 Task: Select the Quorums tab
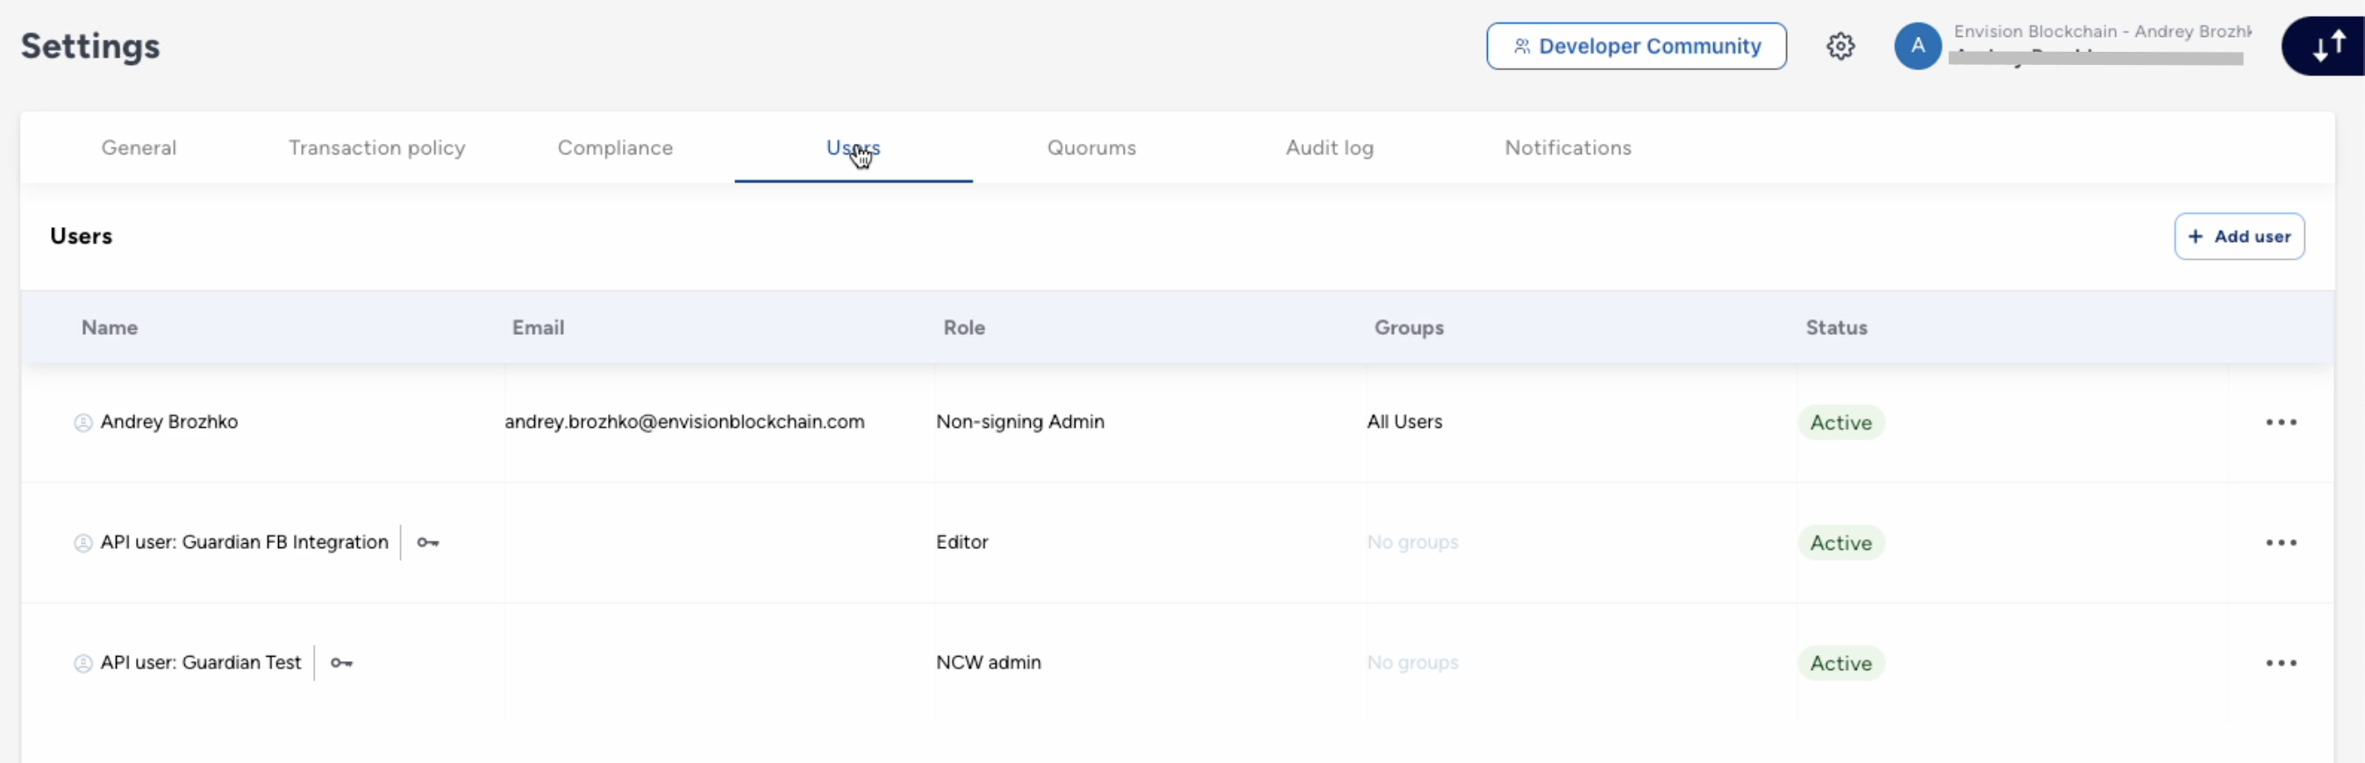[1091, 148]
